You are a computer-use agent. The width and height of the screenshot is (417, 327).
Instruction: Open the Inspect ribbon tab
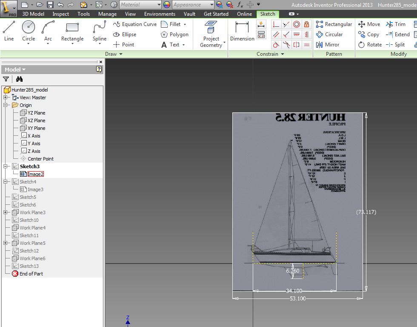coord(60,14)
